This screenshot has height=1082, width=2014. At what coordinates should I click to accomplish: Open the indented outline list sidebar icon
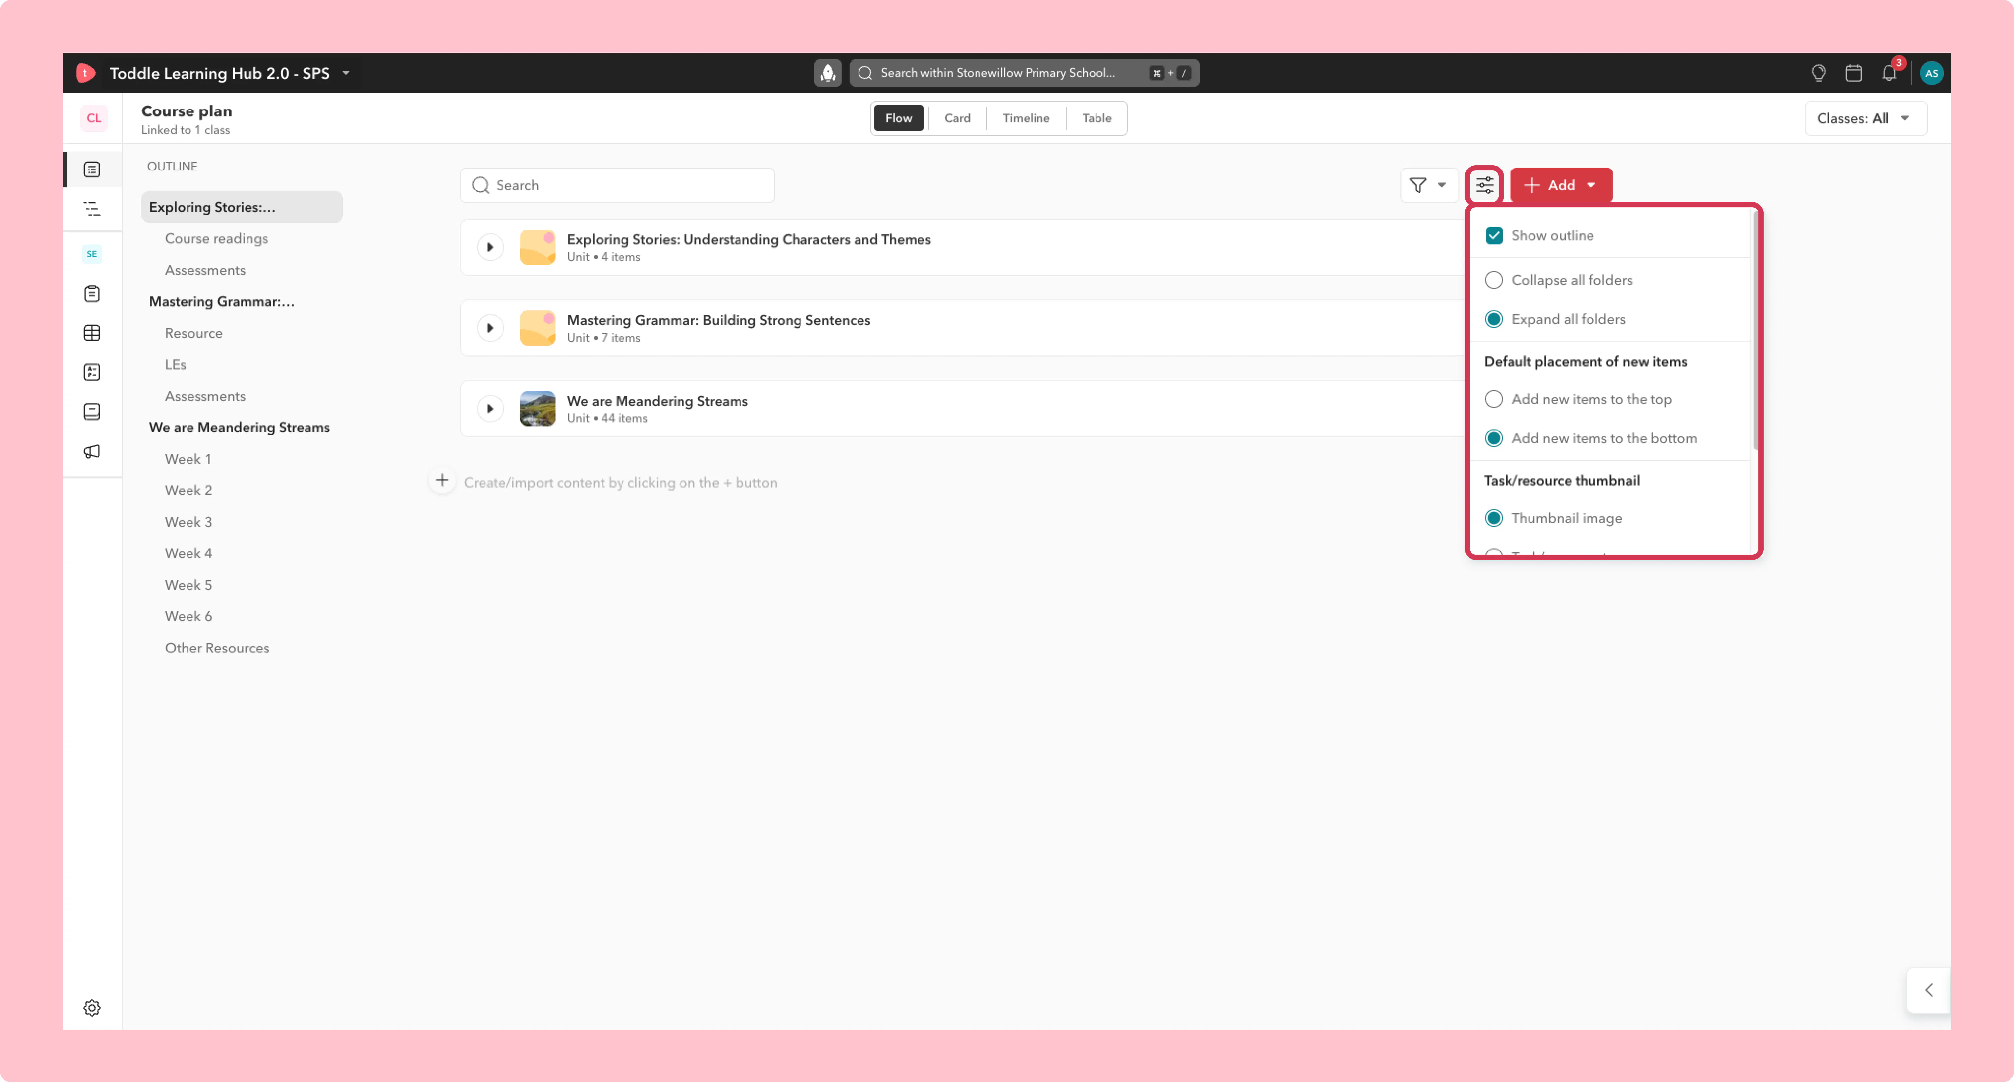(x=92, y=209)
